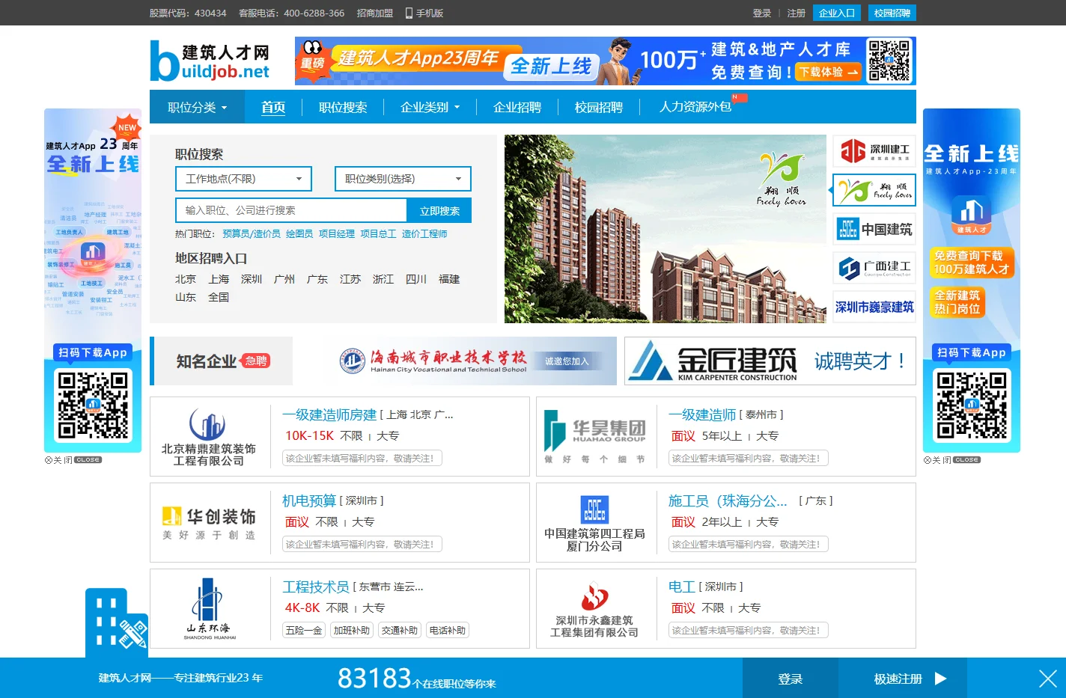1066x698 pixels.
Task: Click the 深圳市永鑫建筑 company logo
Action: click(594, 609)
